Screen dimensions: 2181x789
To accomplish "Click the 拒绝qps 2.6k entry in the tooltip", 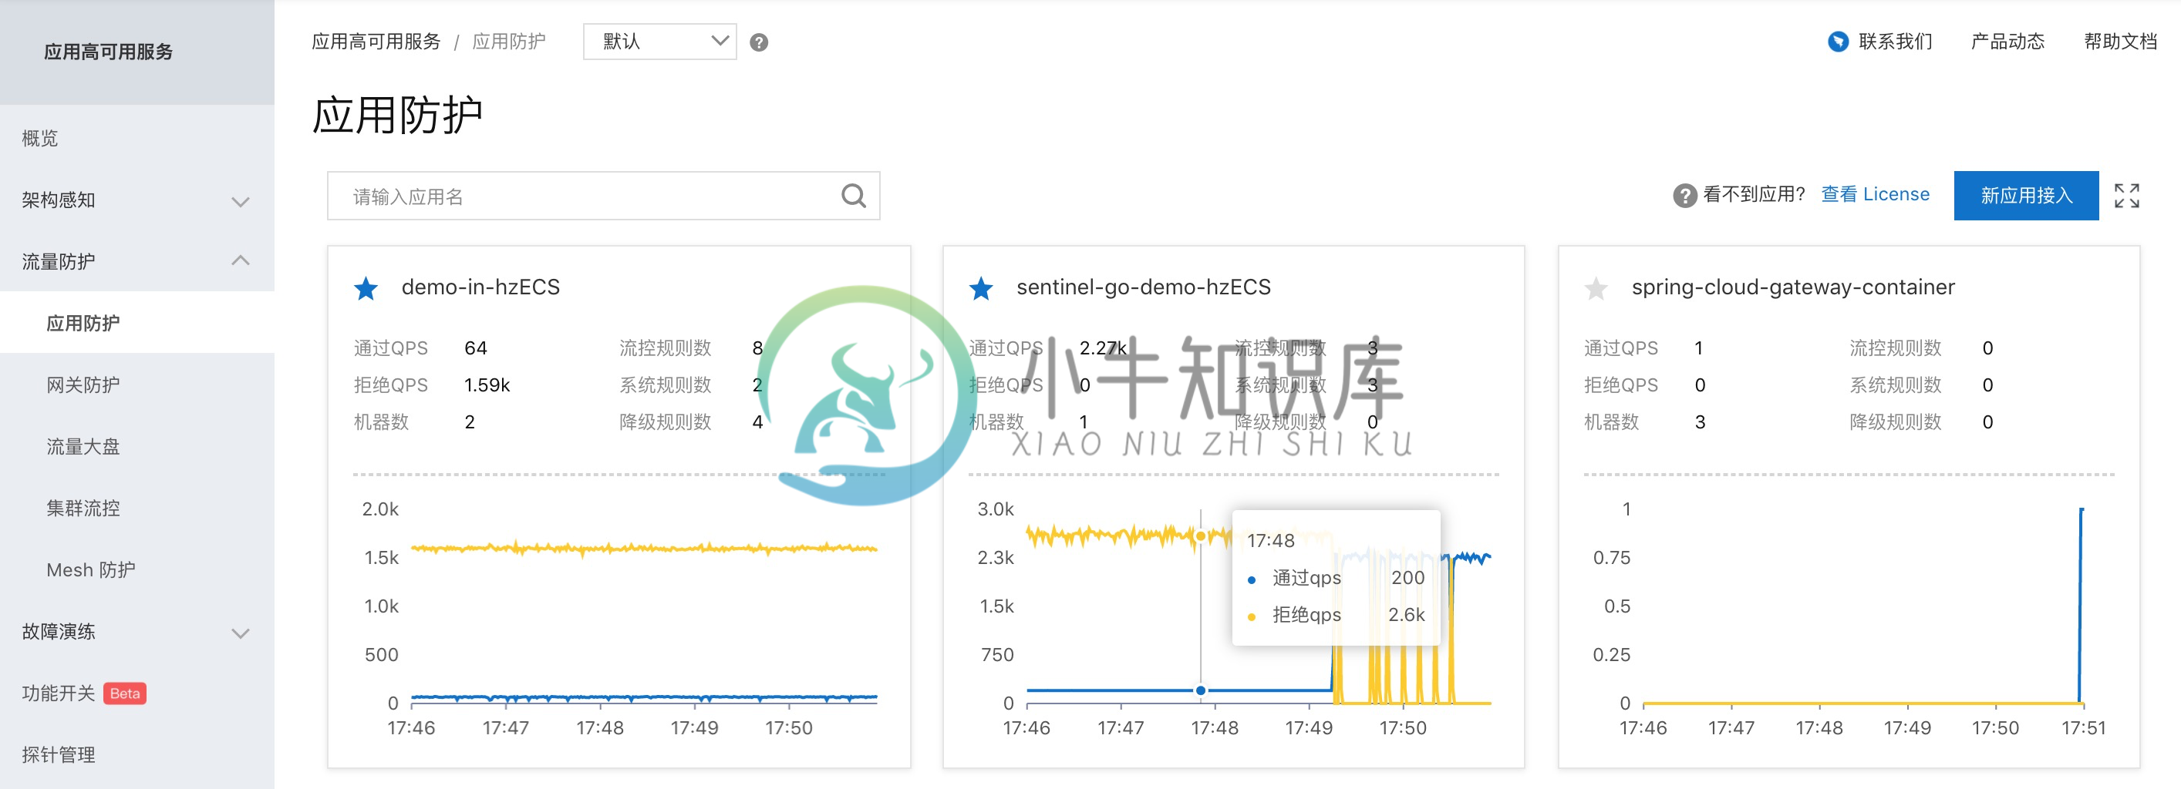I will (1335, 616).
